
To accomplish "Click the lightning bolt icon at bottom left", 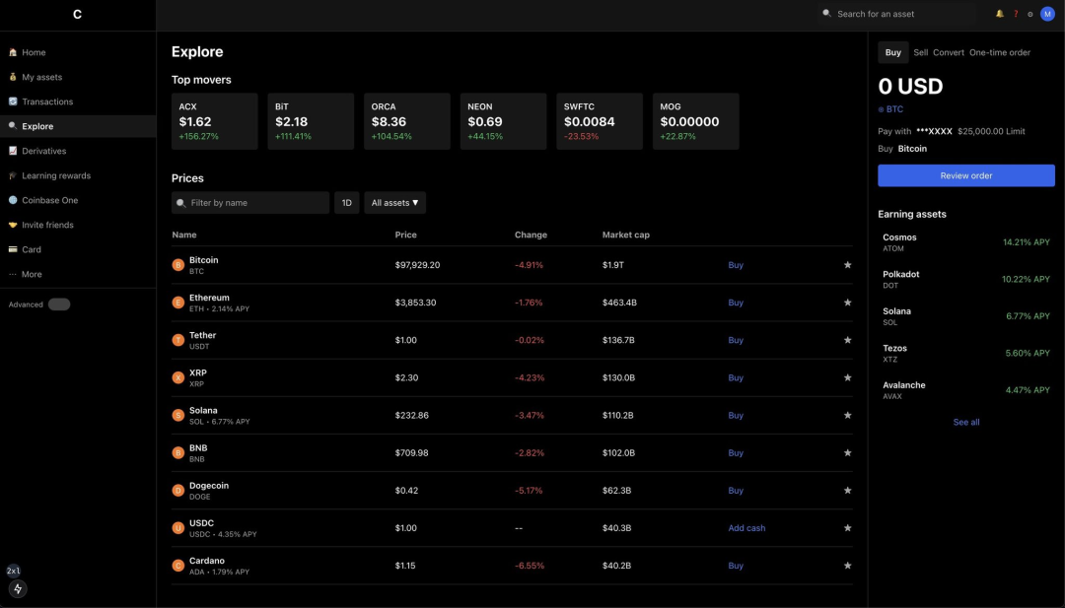I will coord(18,589).
